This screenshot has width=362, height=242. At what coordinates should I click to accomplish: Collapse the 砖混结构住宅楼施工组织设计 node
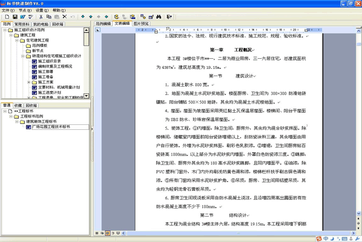pos(23,56)
